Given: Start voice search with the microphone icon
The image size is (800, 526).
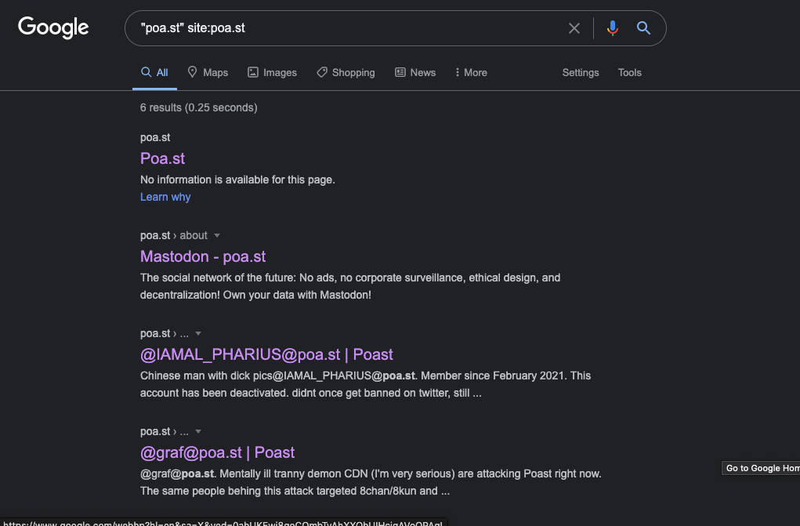Looking at the screenshot, I should pyautogui.click(x=613, y=28).
